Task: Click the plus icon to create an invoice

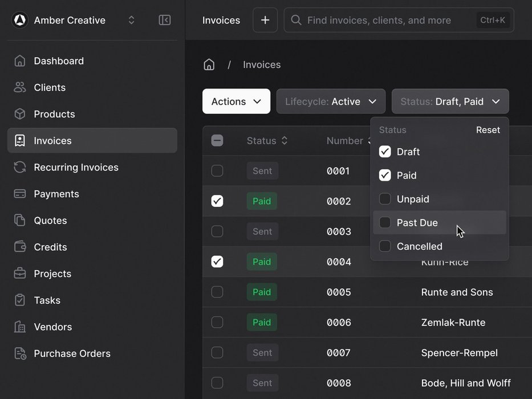Action: (x=265, y=20)
